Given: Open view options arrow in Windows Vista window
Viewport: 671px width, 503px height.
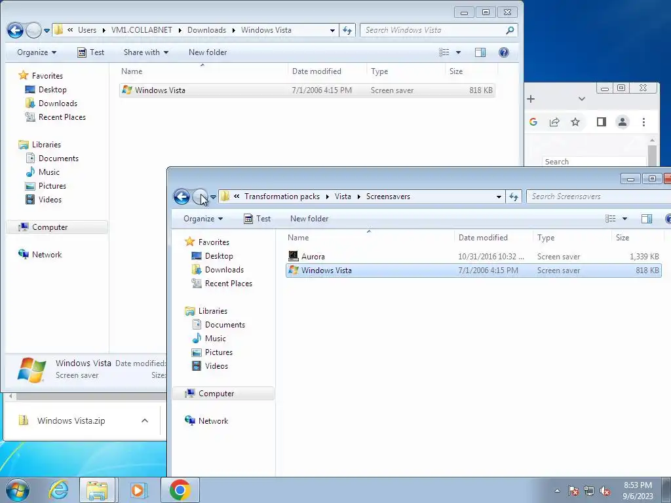Looking at the screenshot, I should click(x=458, y=52).
